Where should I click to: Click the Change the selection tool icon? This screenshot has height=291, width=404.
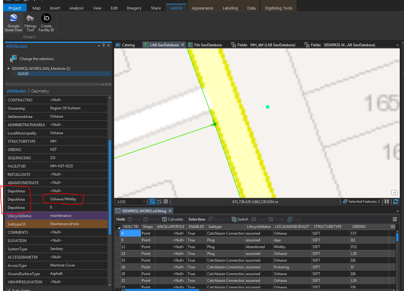pos(13,59)
